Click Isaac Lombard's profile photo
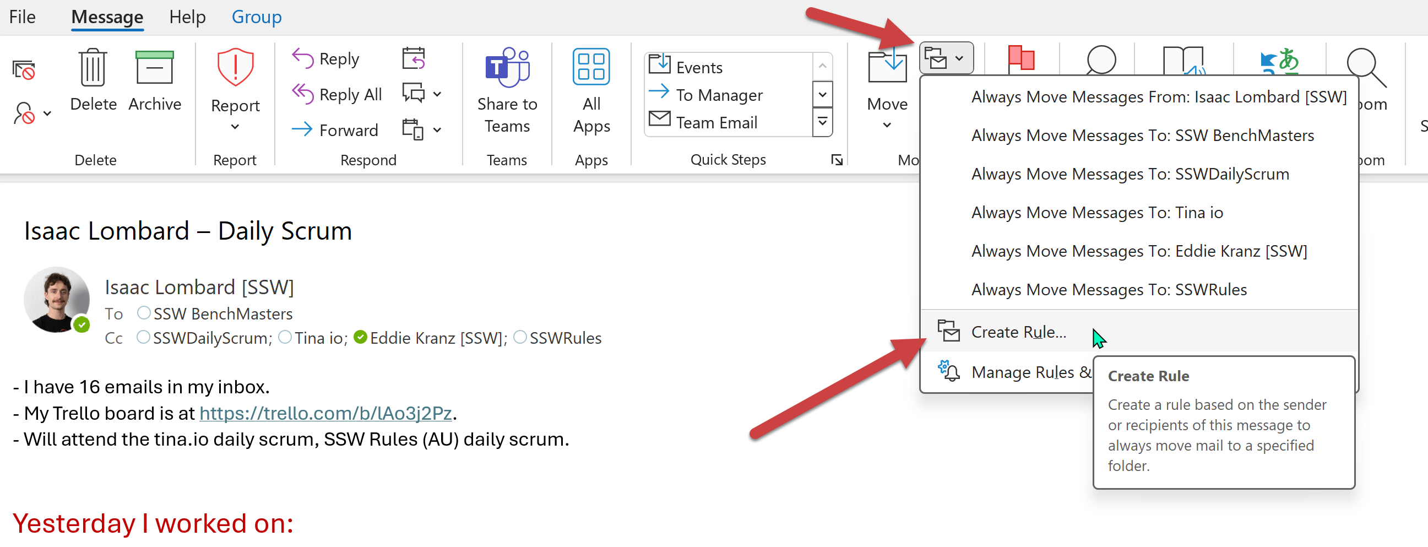The height and width of the screenshot is (547, 1428). [56, 300]
